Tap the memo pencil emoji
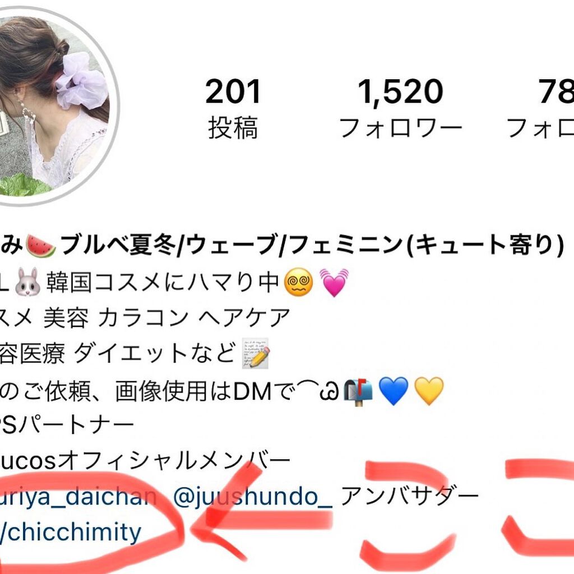This screenshot has width=574, height=574. (256, 353)
